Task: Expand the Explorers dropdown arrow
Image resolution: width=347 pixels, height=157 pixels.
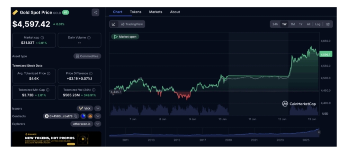Action: point(98,124)
